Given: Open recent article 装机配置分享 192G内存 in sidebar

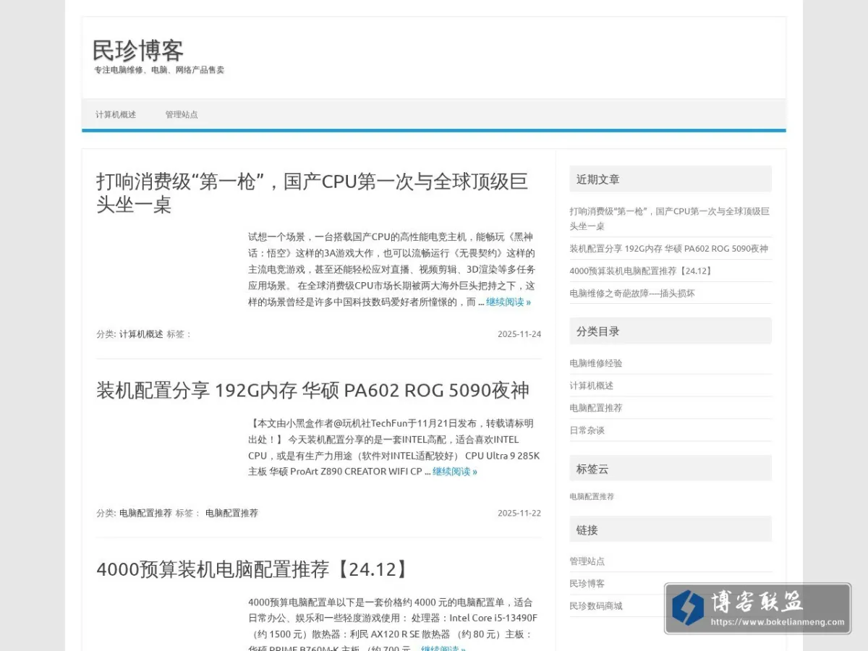Looking at the screenshot, I should (x=668, y=249).
